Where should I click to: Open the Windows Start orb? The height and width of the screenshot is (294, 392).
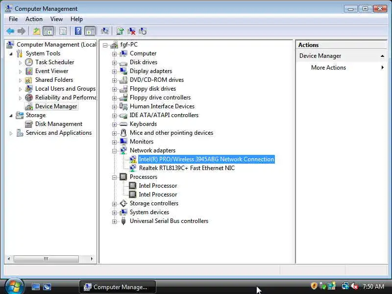14,286
